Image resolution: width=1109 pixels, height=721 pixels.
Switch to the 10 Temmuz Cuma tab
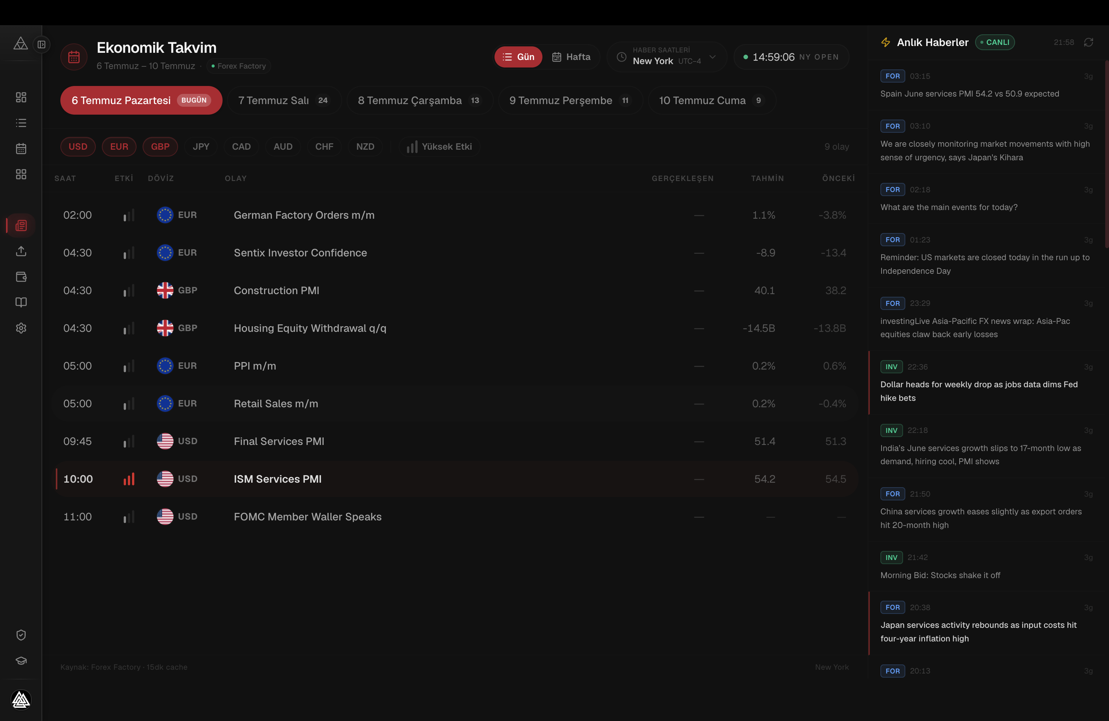point(711,101)
